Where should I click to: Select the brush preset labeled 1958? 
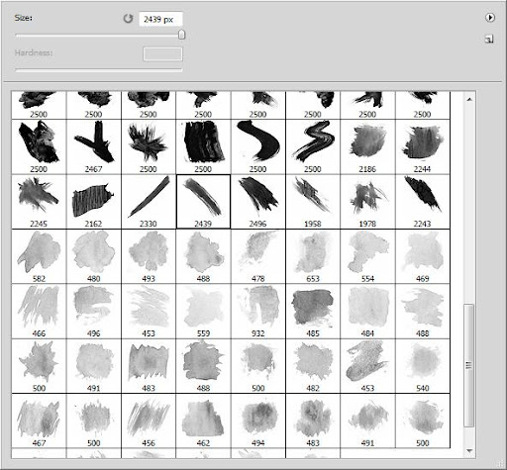click(x=313, y=202)
